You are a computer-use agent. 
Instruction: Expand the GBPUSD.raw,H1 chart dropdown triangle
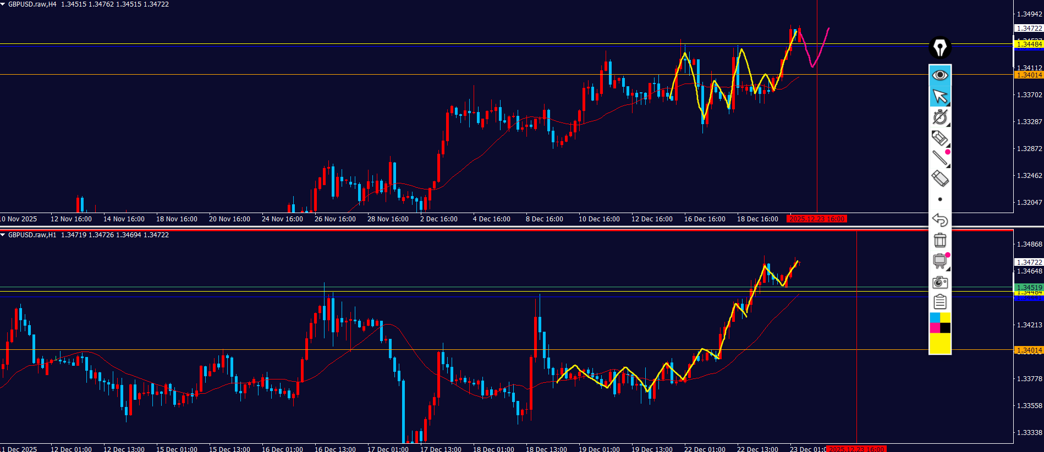click(x=3, y=235)
